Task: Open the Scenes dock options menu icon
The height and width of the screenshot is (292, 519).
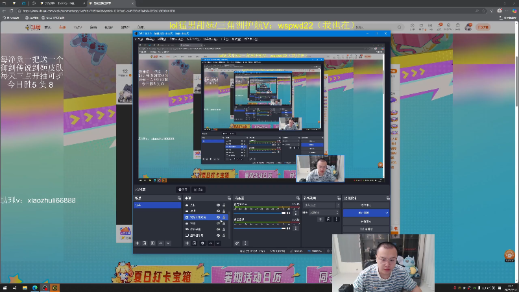Action: (179, 198)
